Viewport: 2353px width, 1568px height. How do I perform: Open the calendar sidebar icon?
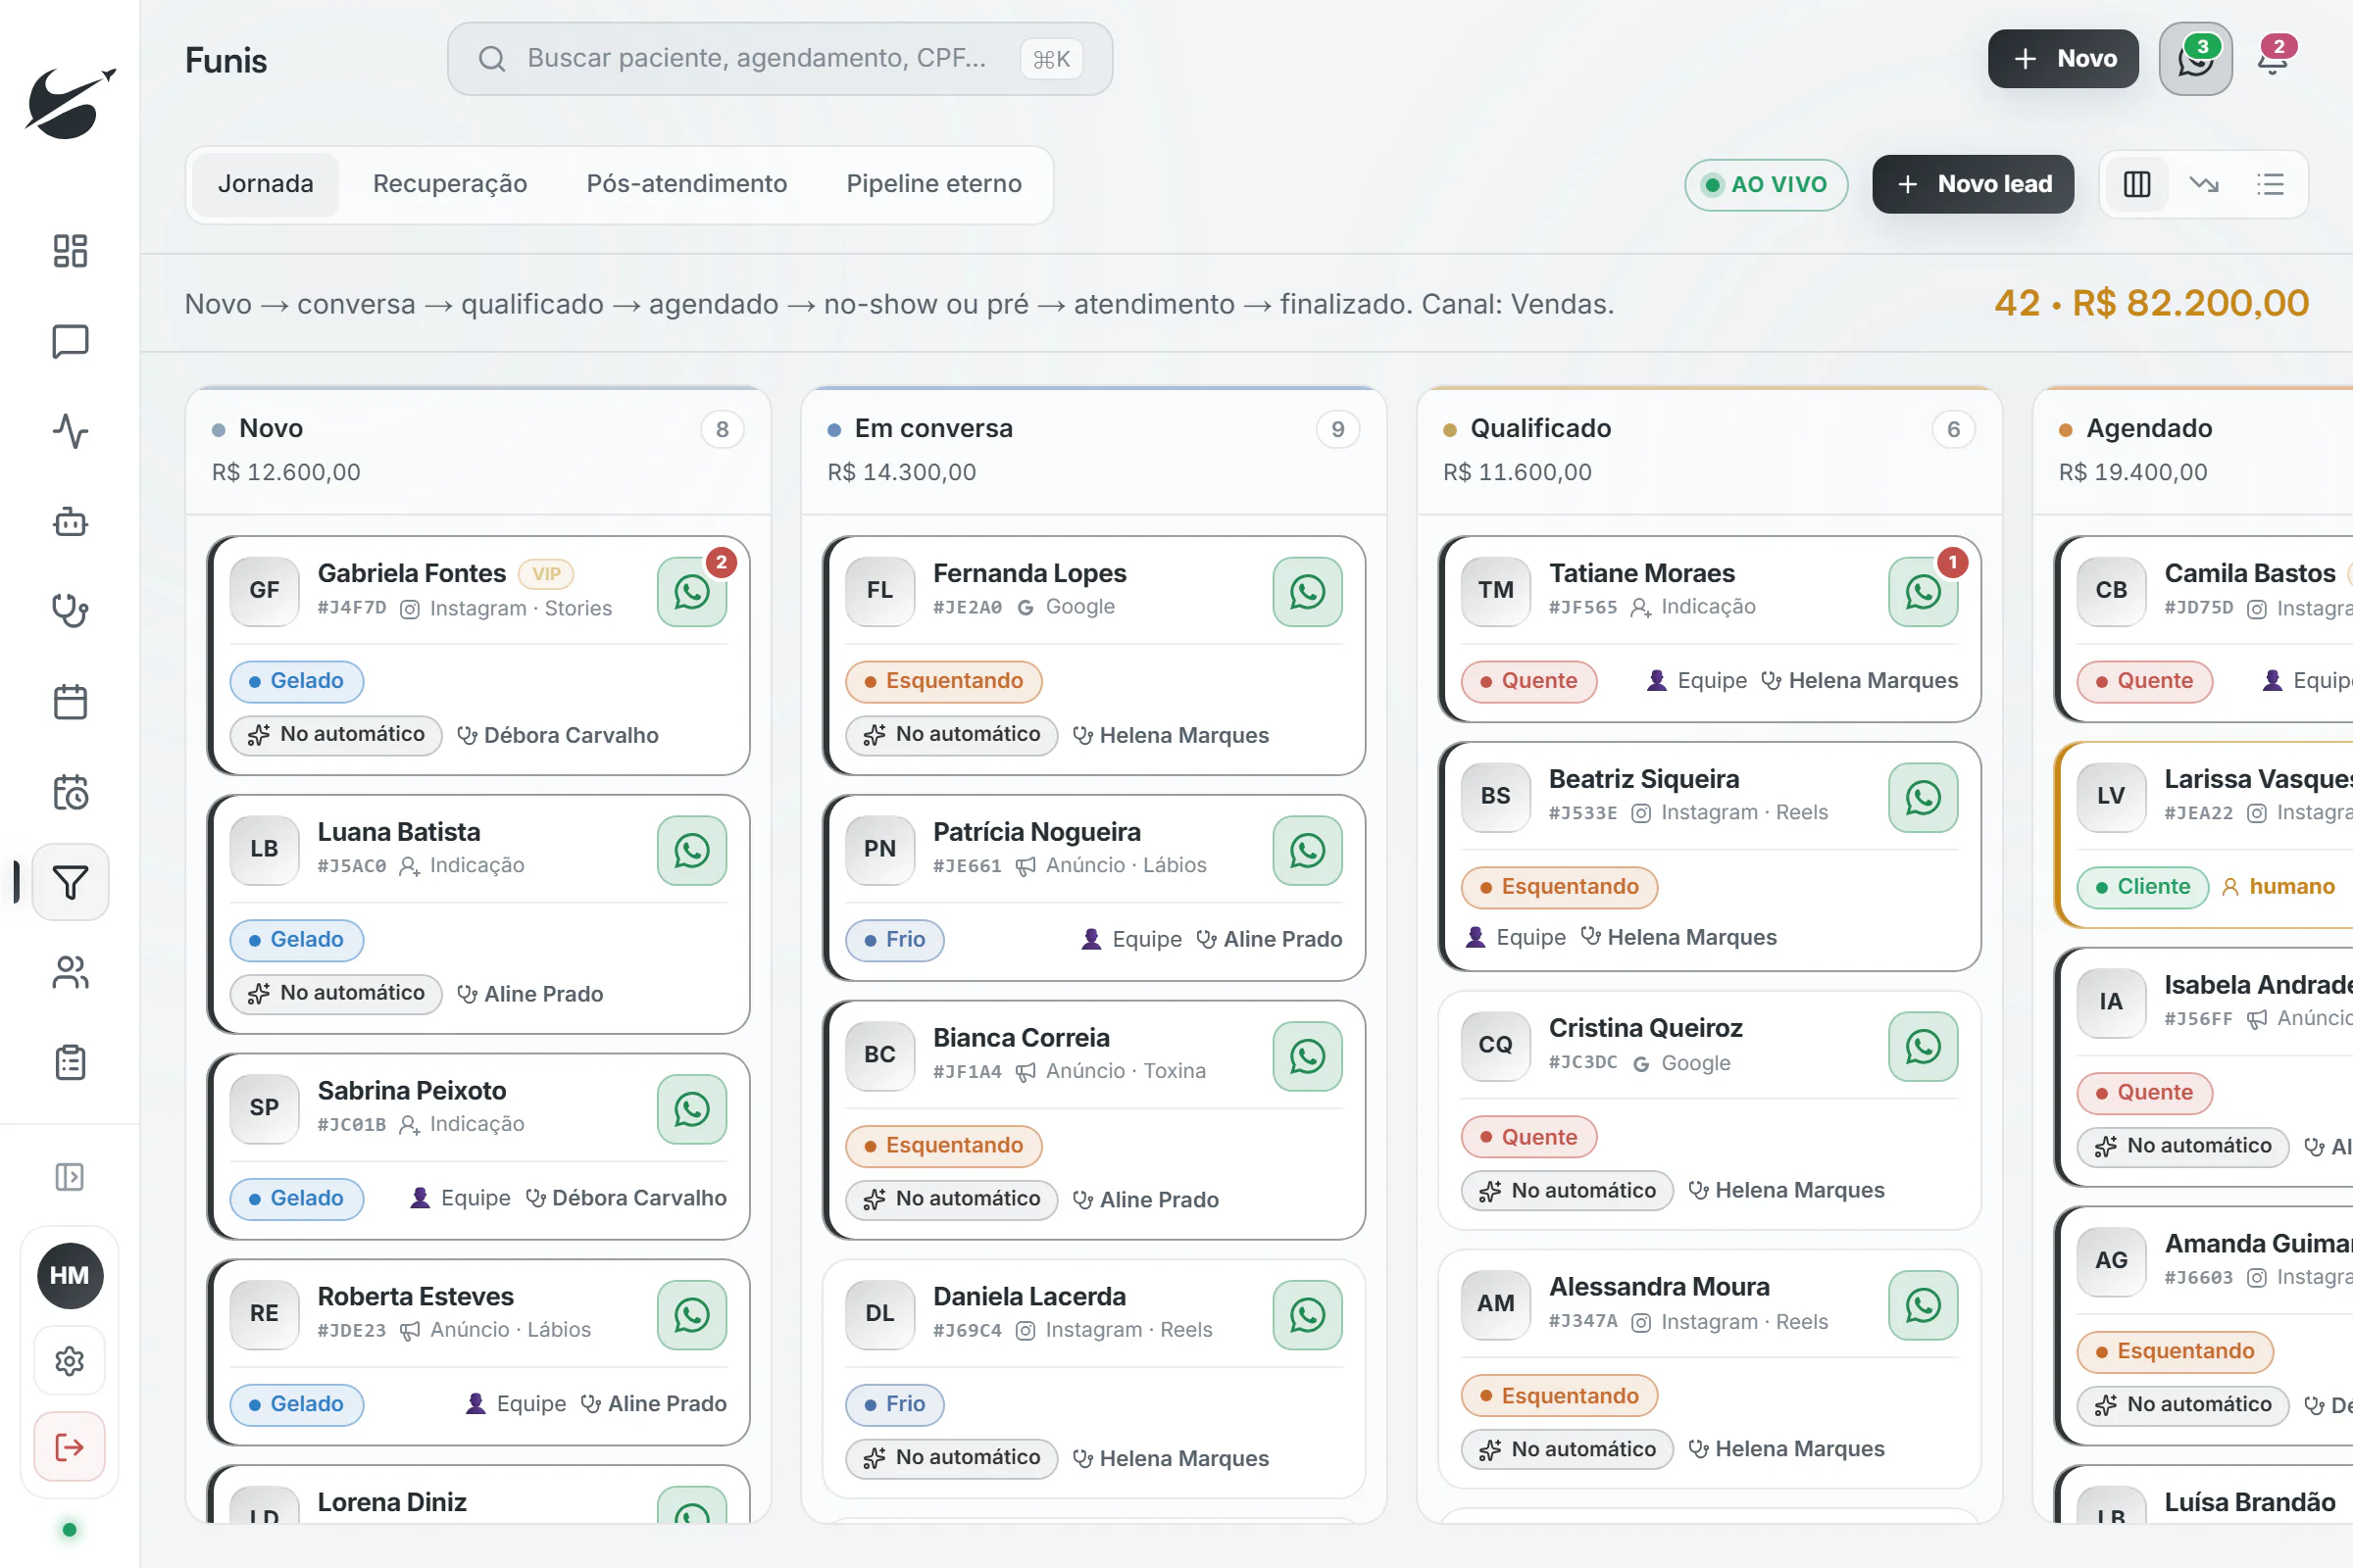[70, 701]
